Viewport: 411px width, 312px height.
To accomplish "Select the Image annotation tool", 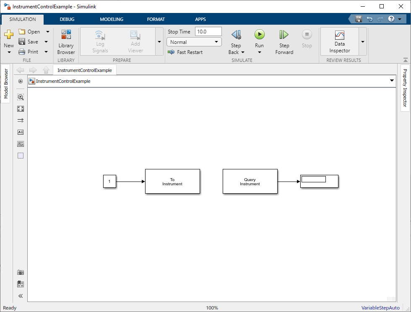I will tap(21, 144).
